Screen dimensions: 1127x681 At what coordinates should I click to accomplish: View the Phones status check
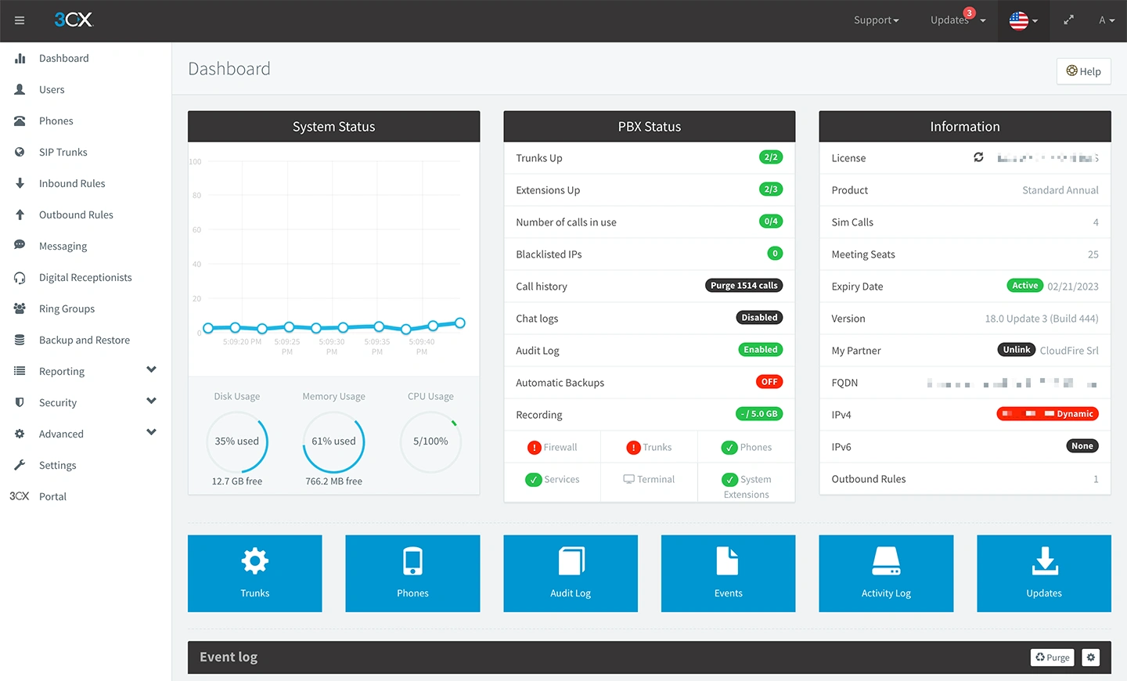pyautogui.click(x=747, y=447)
